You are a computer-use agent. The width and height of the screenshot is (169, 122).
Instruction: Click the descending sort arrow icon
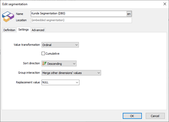[x=44, y=63]
